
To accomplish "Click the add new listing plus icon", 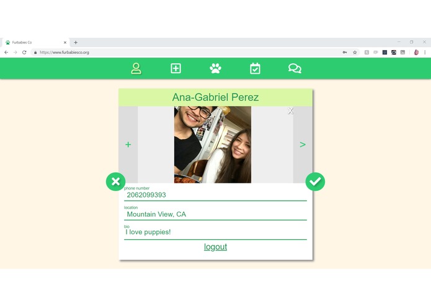I will pyautogui.click(x=176, y=68).
